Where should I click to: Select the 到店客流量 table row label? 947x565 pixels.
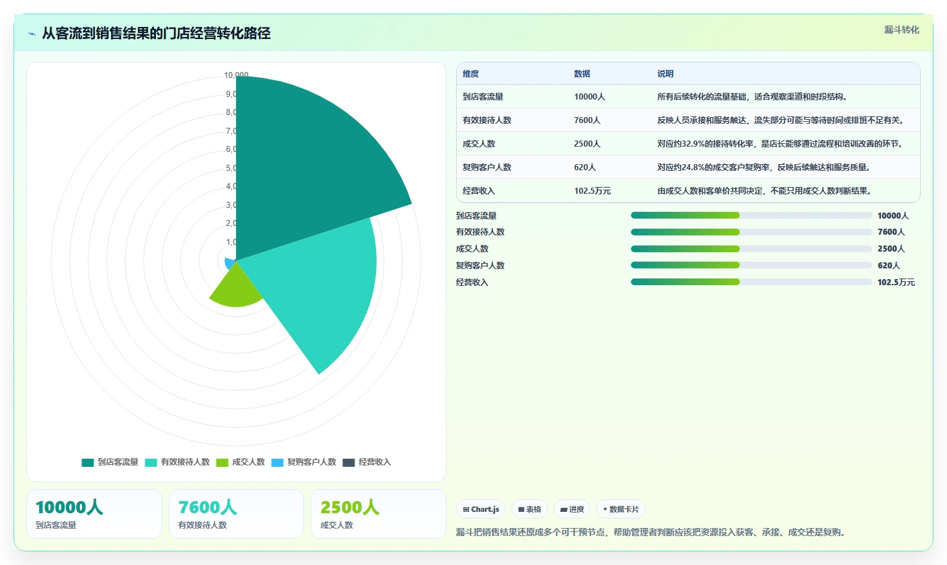click(x=483, y=97)
